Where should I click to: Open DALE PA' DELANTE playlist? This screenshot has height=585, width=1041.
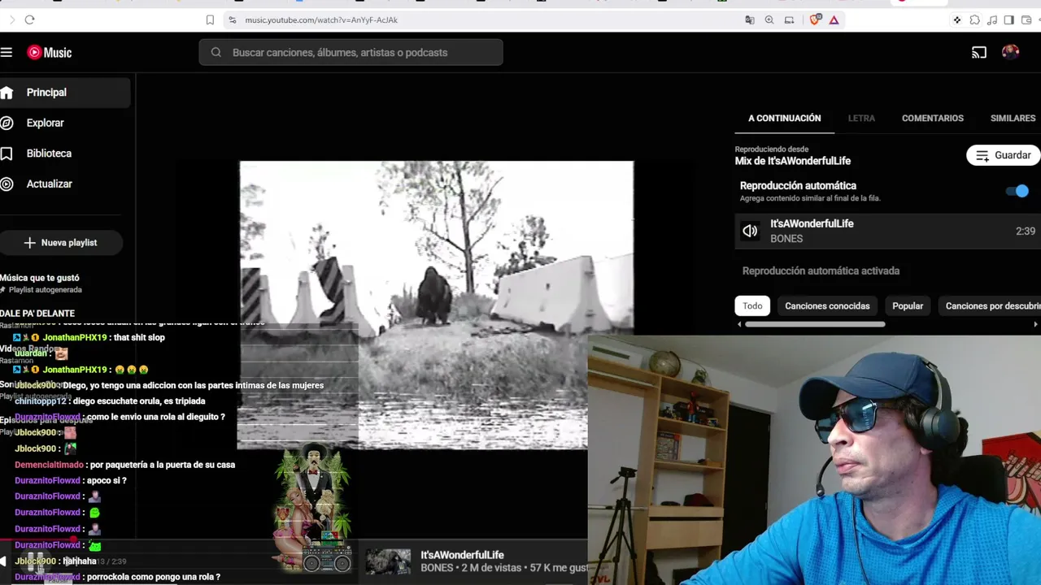[x=37, y=314]
